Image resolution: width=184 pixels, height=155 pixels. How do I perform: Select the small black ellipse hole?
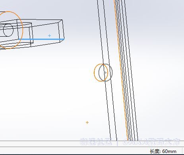coord(8,30)
